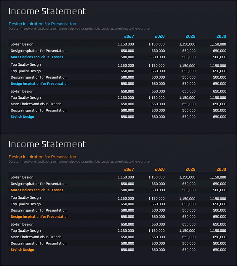This screenshot has width=237, height=266.
Task: Click the blue 2028 column header
Action: (x=160, y=36)
